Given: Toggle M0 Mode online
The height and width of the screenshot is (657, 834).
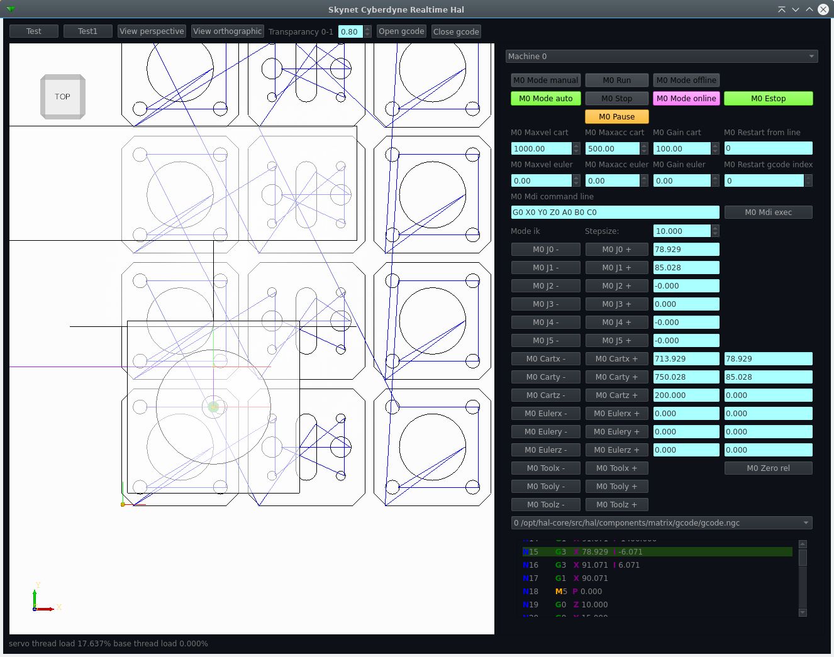Looking at the screenshot, I should click(686, 98).
